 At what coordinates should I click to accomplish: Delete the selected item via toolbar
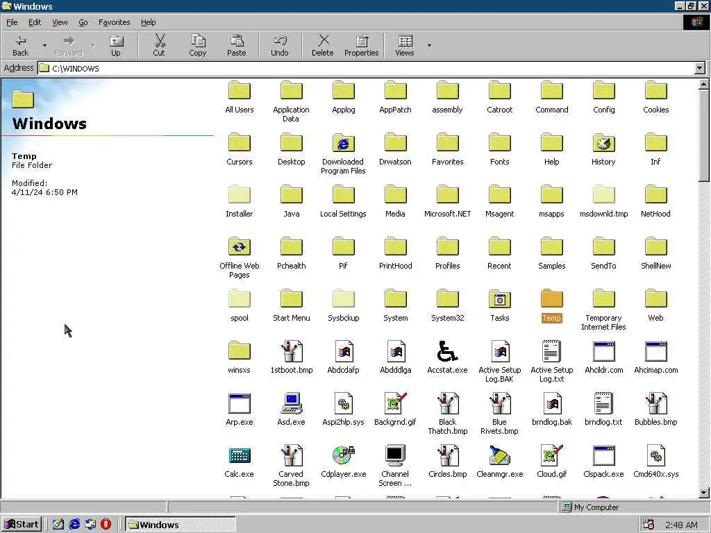tap(323, 45)
